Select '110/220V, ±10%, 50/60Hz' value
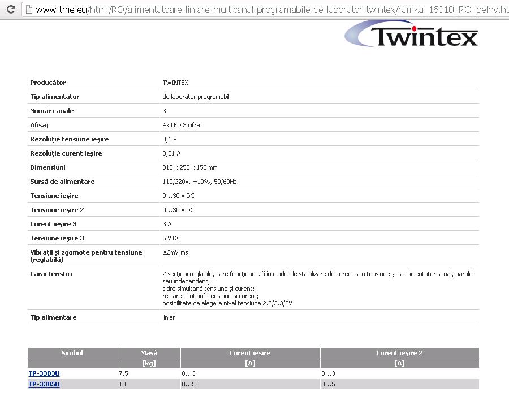This screenshot has width=509, height=396. pos(199,182)
